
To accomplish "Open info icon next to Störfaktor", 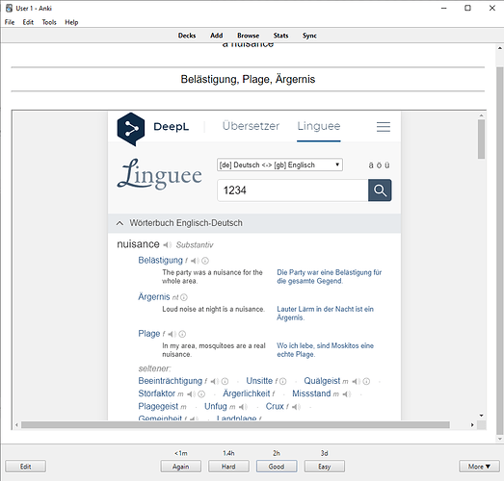I will (201, 393).
